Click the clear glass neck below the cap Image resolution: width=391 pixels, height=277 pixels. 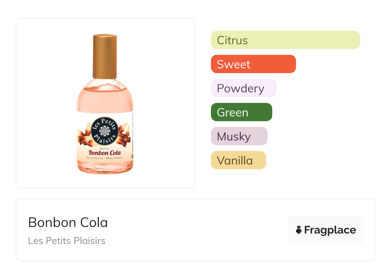click(x=105, y=82)
